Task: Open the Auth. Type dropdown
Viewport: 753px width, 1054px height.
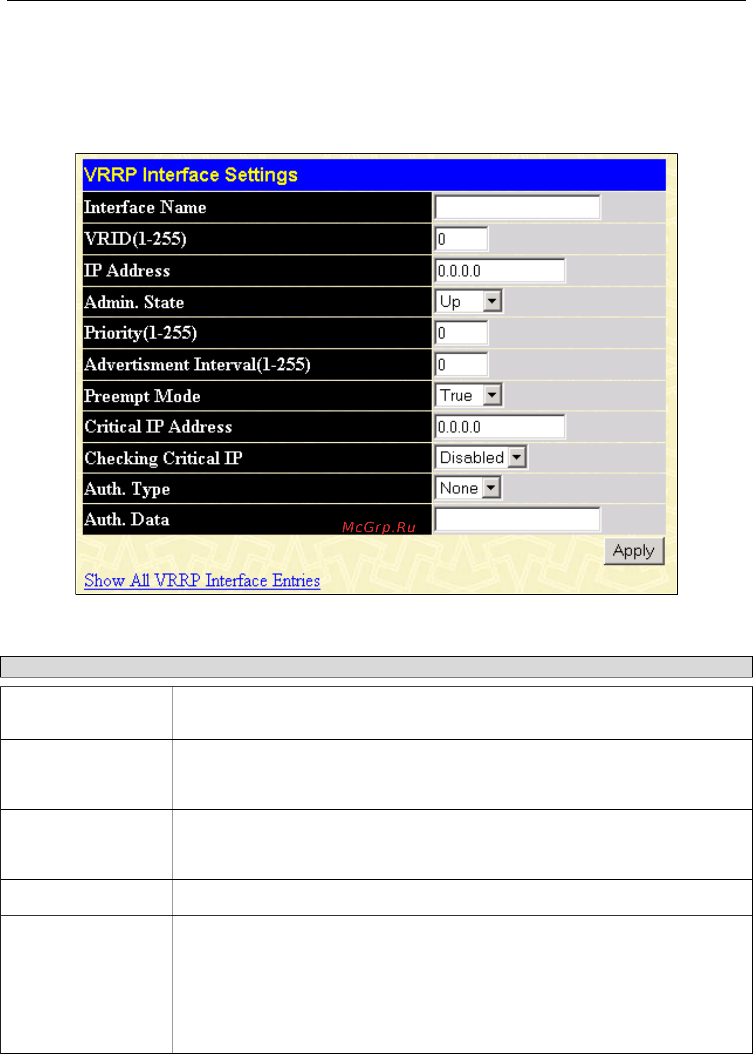Action: (x=468, y=488)
